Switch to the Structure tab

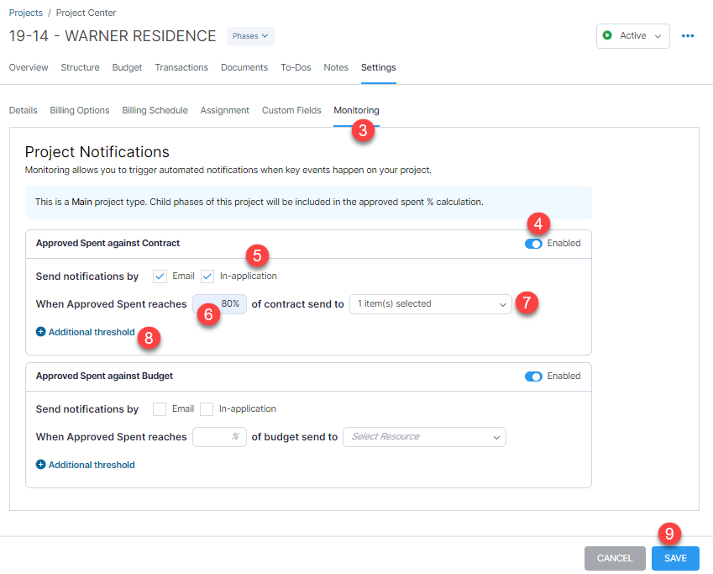80,67
